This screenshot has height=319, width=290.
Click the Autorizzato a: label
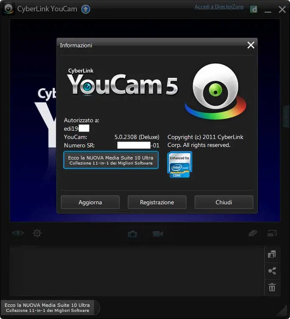[x=81, y=120]
